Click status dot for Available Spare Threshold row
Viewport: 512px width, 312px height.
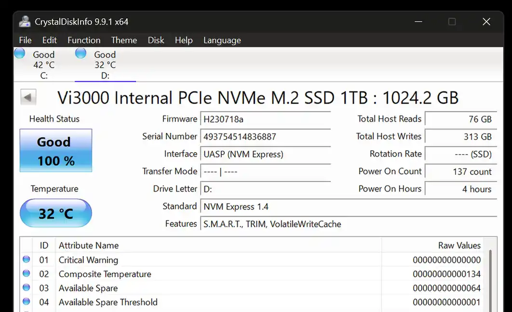pyautogui.click(x=27, y=301)
